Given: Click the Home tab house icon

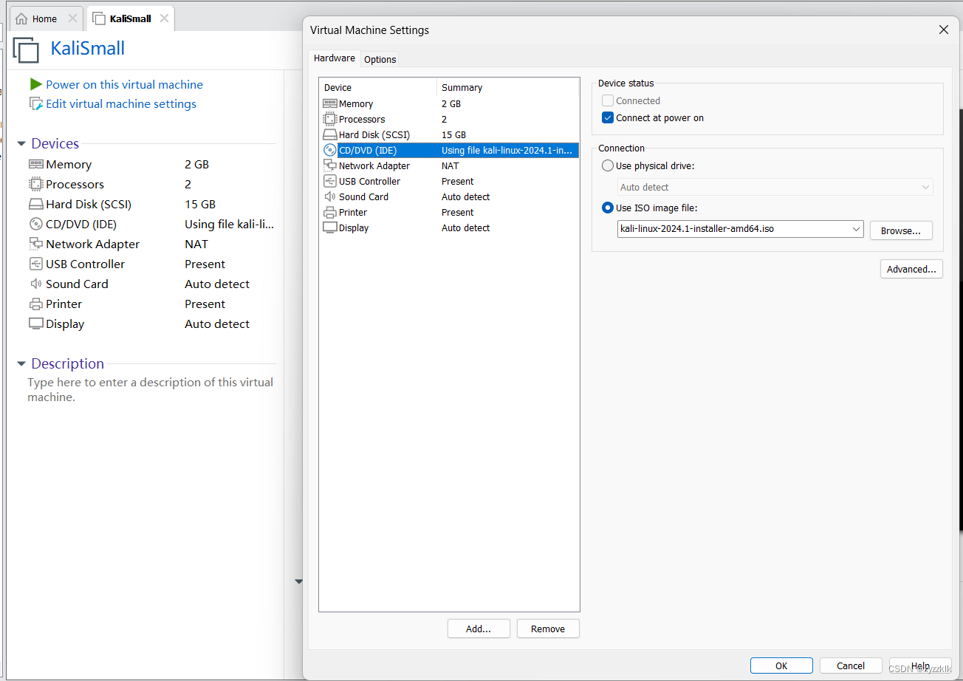Looking at the screenshot, I should [21, 18].
